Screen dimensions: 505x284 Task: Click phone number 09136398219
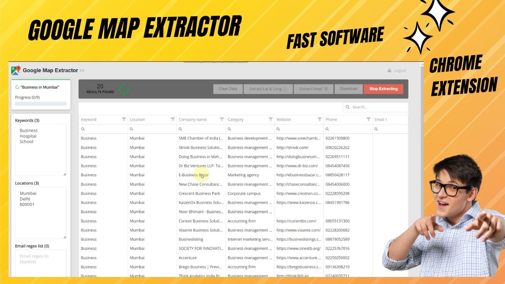[x=337, y=267]
